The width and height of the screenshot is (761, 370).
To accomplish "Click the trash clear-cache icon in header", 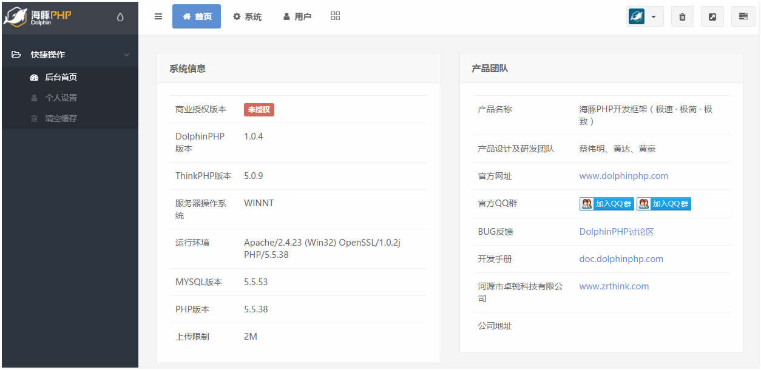I will pos(682,17).
